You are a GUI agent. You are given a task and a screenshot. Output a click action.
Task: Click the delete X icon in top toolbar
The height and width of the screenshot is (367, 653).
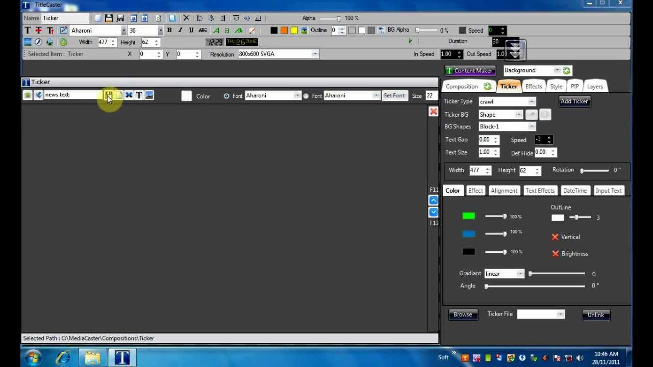[186, 18]
